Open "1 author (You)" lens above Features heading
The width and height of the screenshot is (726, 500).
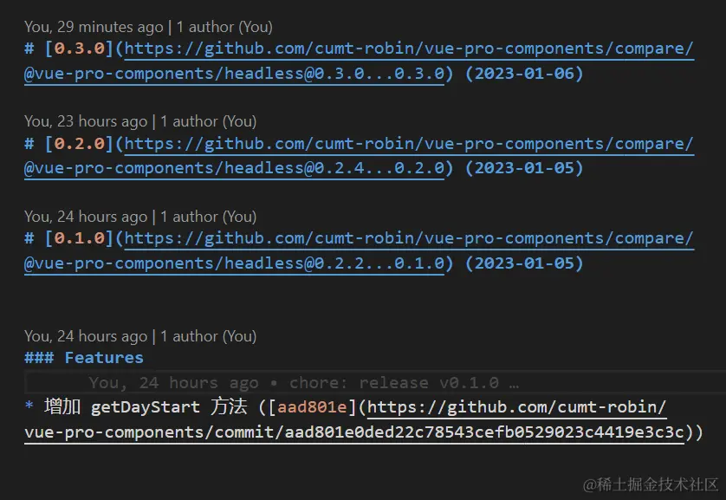(x=208, y=336)
